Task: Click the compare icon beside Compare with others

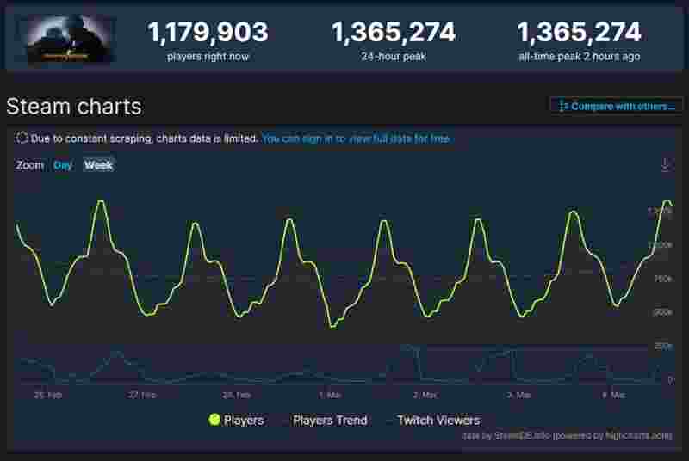Action: pyautogui.click(x=562, y=106)
